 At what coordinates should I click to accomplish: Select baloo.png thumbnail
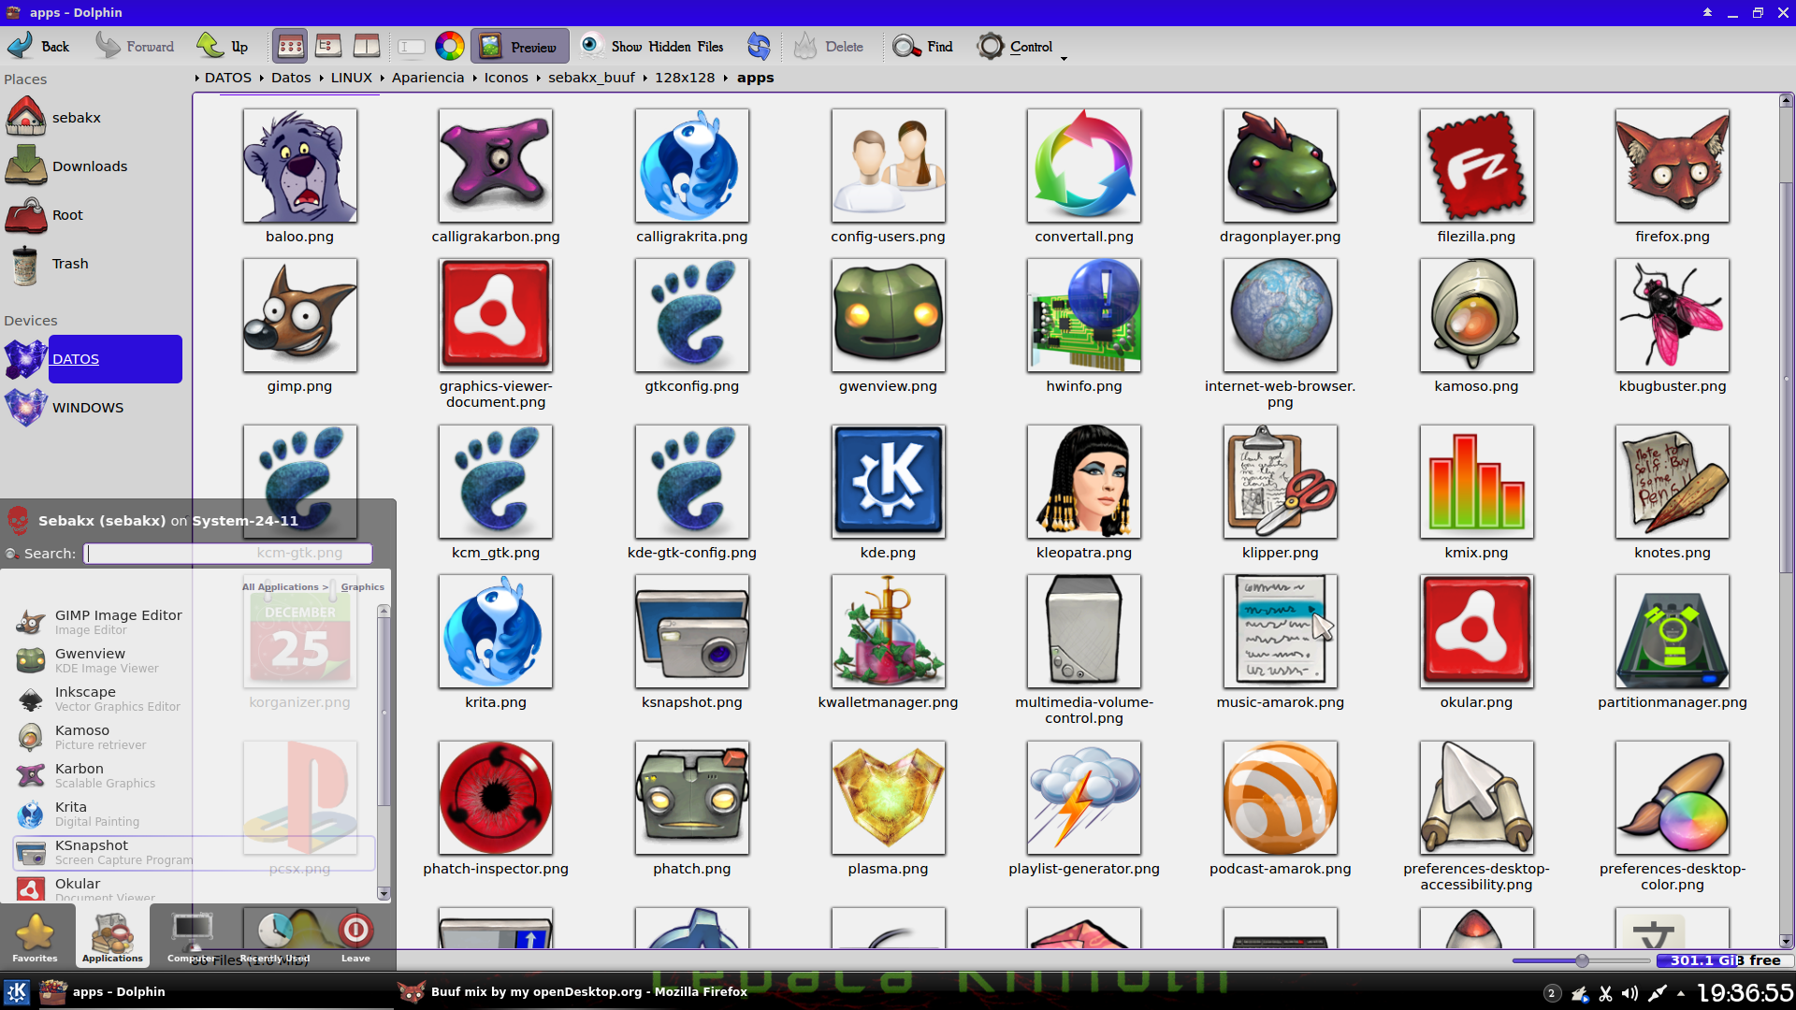tap(299, 166)
